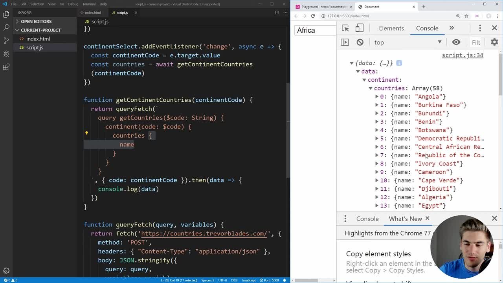Image resolution: width=503 pixels, height=283 pixels.
Task: Switch to the index.html editor tab
Action: coord(93,13)
